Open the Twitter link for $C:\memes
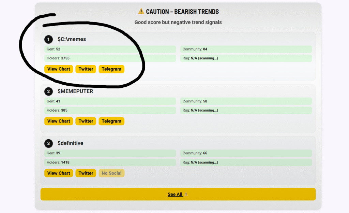349x213 pixels. click(x=86, y=69)
